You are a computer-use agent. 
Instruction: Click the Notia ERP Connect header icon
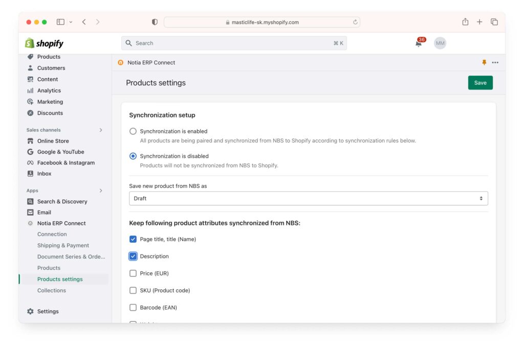pos(121,62)
